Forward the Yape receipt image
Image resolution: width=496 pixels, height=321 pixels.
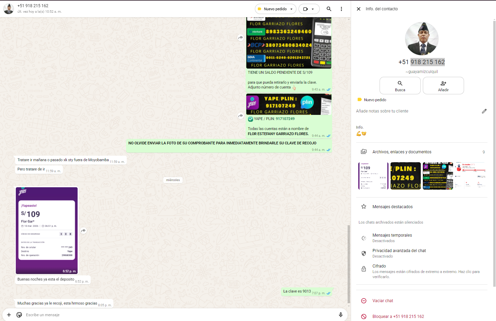83,231
